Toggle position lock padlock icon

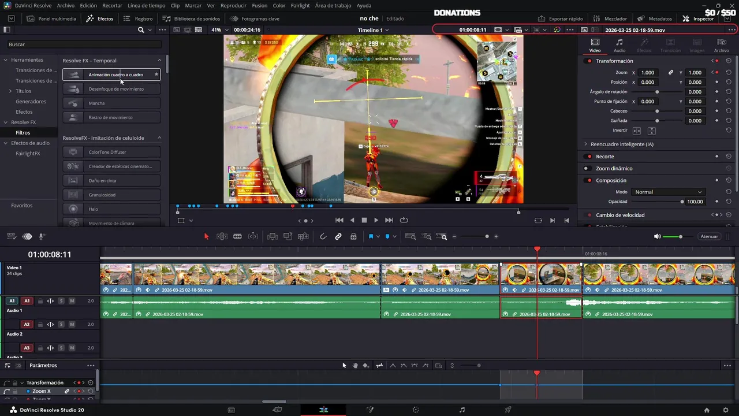353,236
